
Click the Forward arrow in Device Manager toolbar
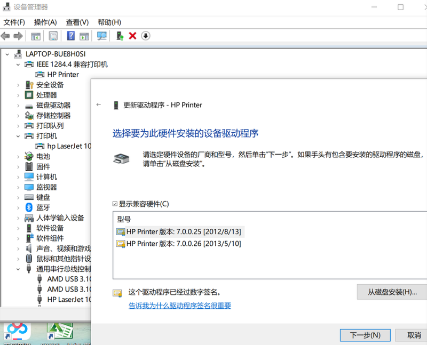tap(18, 36)
